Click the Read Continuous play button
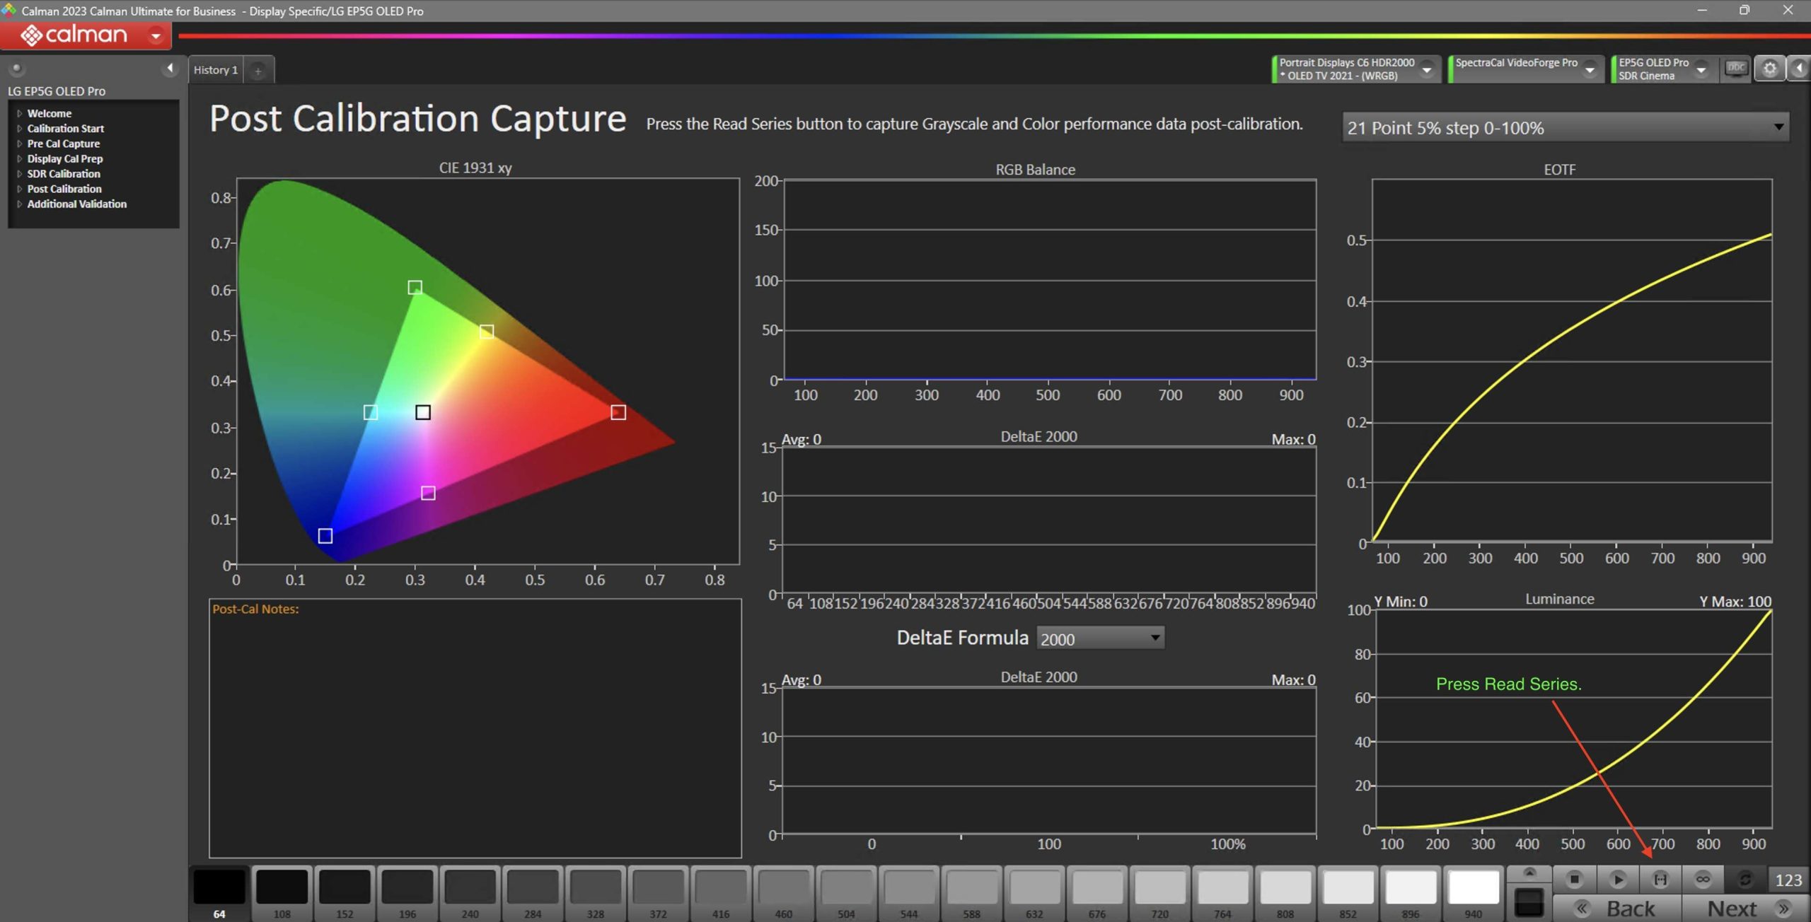Screen dimensions: 1811x922 [x=1617, y=879]
